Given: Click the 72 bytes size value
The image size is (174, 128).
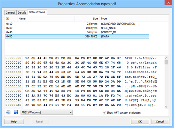Looking at the screenshot, I should click(92, 24).
